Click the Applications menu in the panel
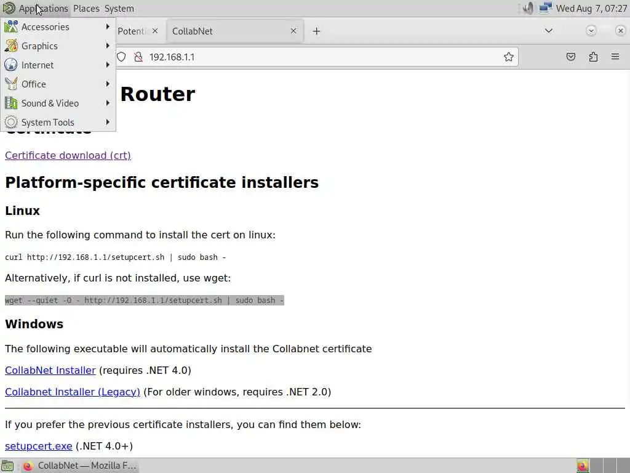 44,9
